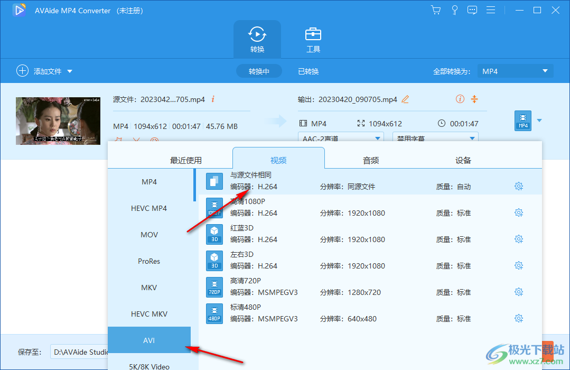Image resolution: width=570 pixels, height=370 pixels.
Task: Show the 转换中 list
Action: click(259, 71)
